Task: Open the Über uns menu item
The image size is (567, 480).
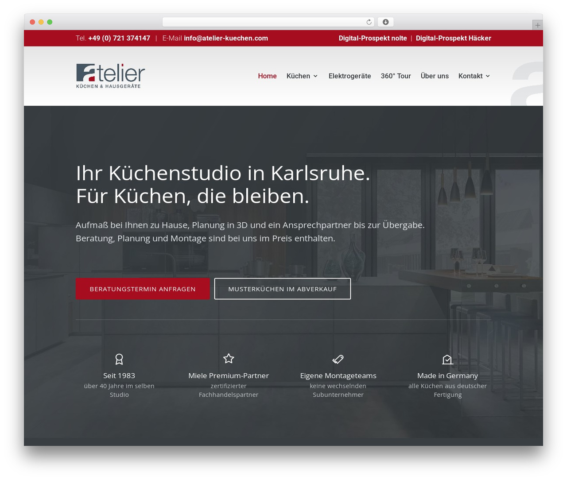Action: (x=435, y=76)
